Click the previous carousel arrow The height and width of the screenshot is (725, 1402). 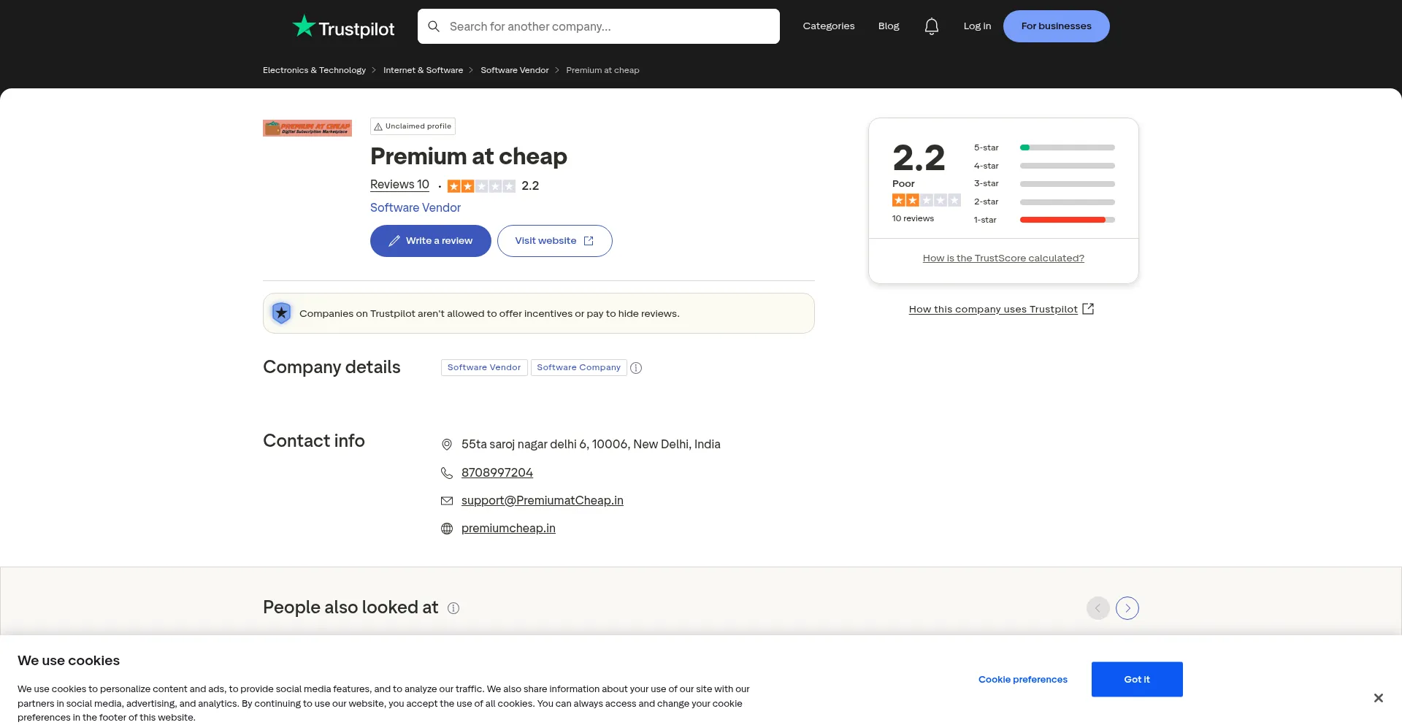point(1098,608)
